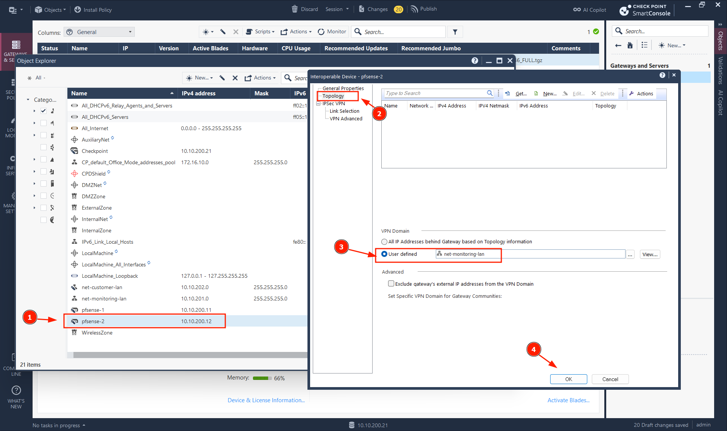Select the User defined radio button
The image size is (727, 431).
coord(384,254)
